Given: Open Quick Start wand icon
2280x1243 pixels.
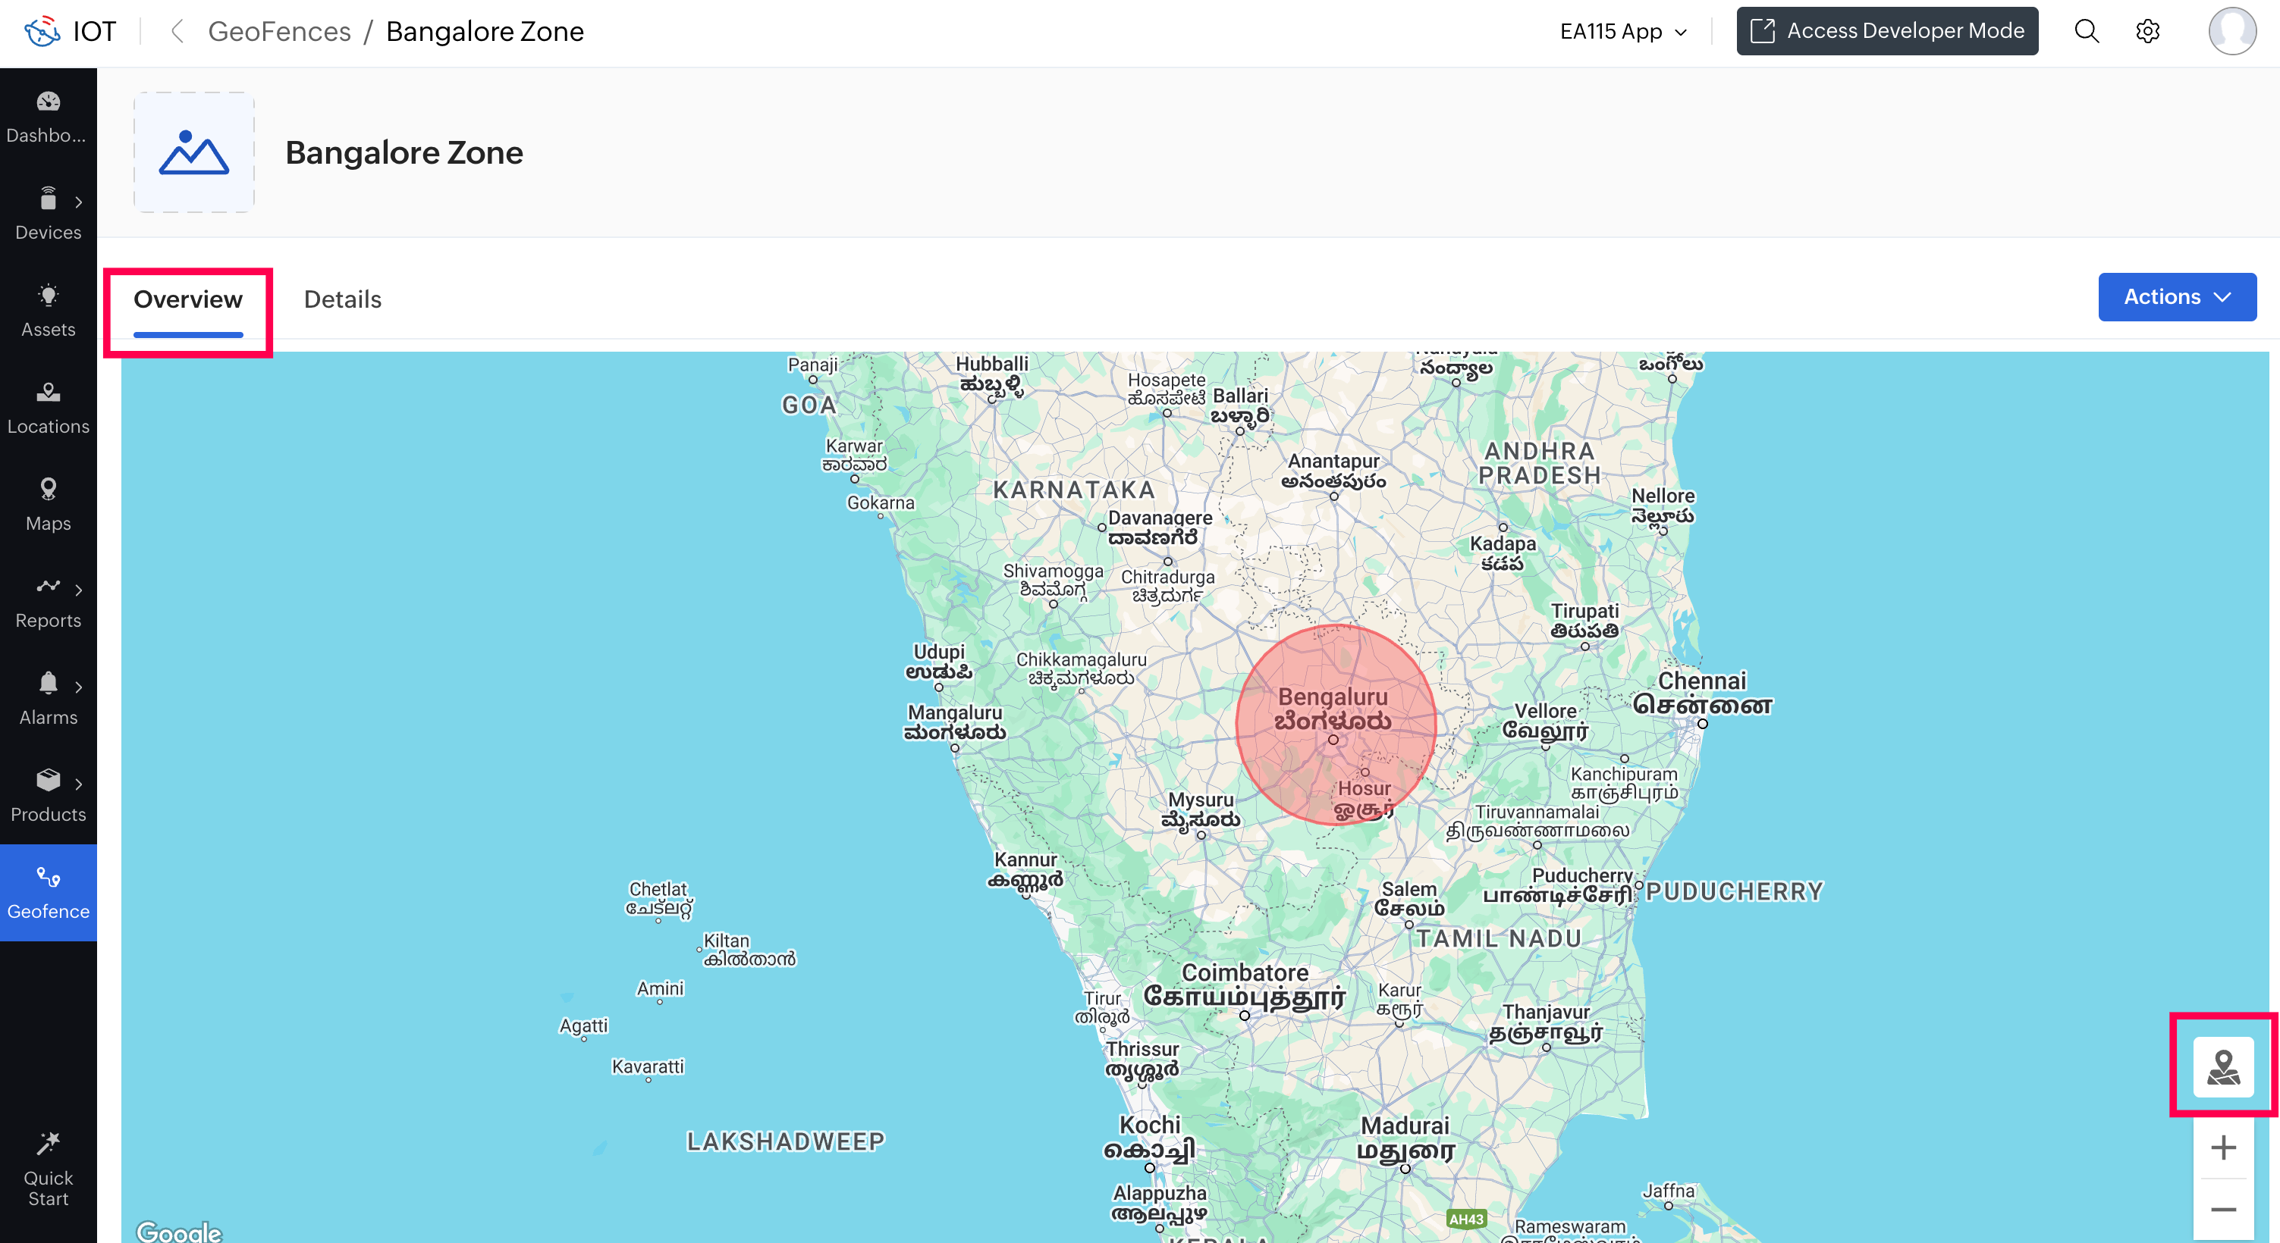Looking at the screenshot, I should (48, 1144).
